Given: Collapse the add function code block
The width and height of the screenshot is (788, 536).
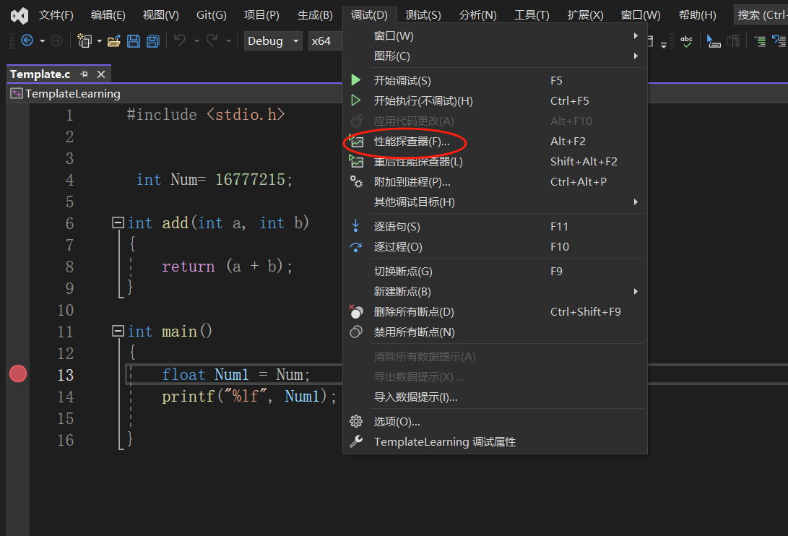Looking at the screenshot, I should point(118,222).
